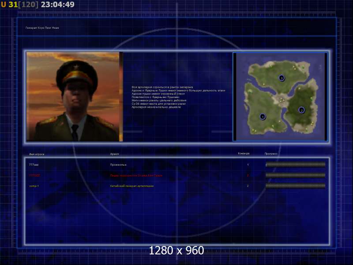353x265 pixels.
Task: Click the general's name title at top
Action: 42,28
